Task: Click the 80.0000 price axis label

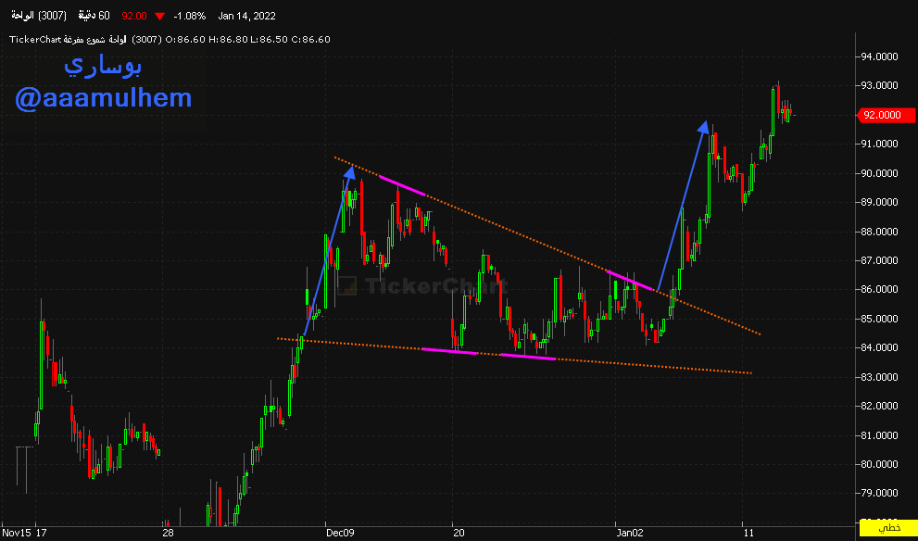Action: (x=878, y=464)
